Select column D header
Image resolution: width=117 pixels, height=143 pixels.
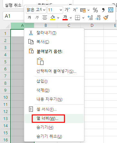click(92, 26)
